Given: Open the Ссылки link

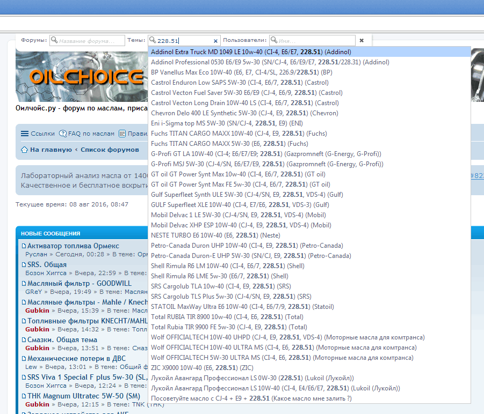Looking at the screenshot, I should pos(42,134).
